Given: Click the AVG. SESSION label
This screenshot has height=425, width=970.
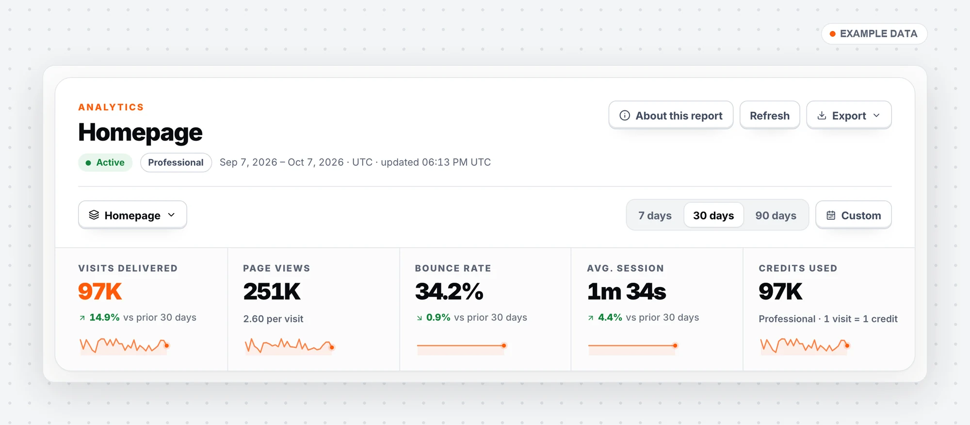Looking at the screenshot, I should coord(625,268).
